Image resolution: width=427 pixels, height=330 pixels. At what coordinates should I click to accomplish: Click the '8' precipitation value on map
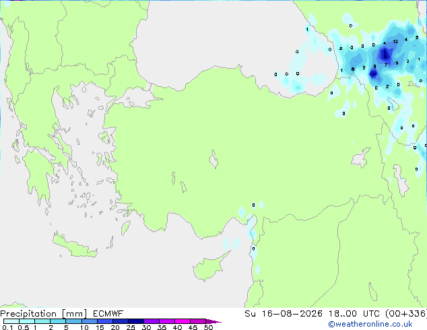[x=374, y=67]
